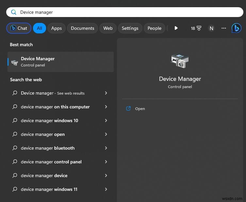246x202 pixels.
Task: Open the three-dot more options menu
Action: pos(224,28)
